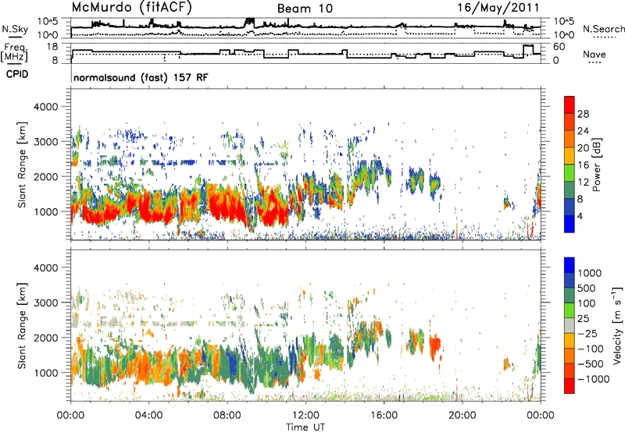
Task: Click the '0' Nave axis tick label
Action: 556,60
